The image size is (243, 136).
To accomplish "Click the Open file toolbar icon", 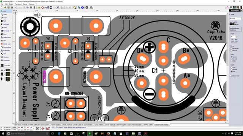I will pyautogui.click(x=5, y=8).
